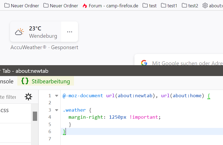Collapse the .weather rule fold arrow
This screenshot has width=223, height=145.
tap(57, 110)
